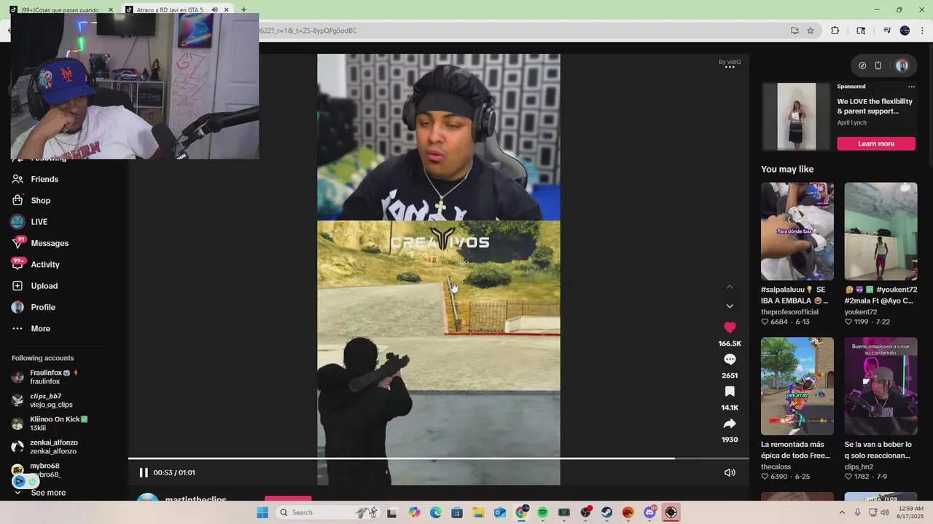Open the Upload page
Viewport: 933px width, 524px height.
34,286
